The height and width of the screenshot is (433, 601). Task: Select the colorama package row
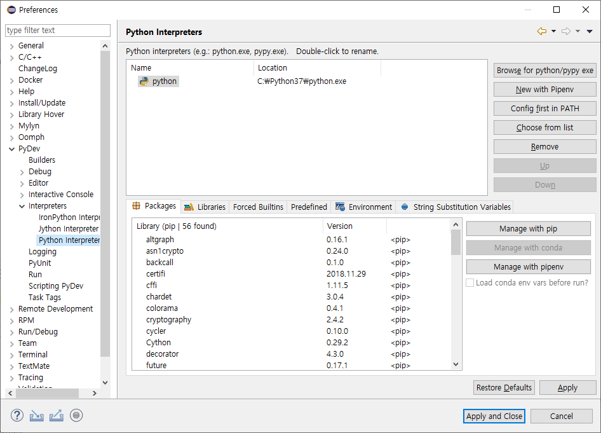point(292,308)
